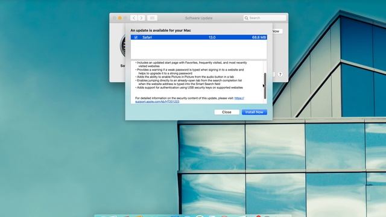The height and width of the screenshot is (217, 386).
Task: Click the magnifying glass icon in the search field
Action: tap(246, 18)
